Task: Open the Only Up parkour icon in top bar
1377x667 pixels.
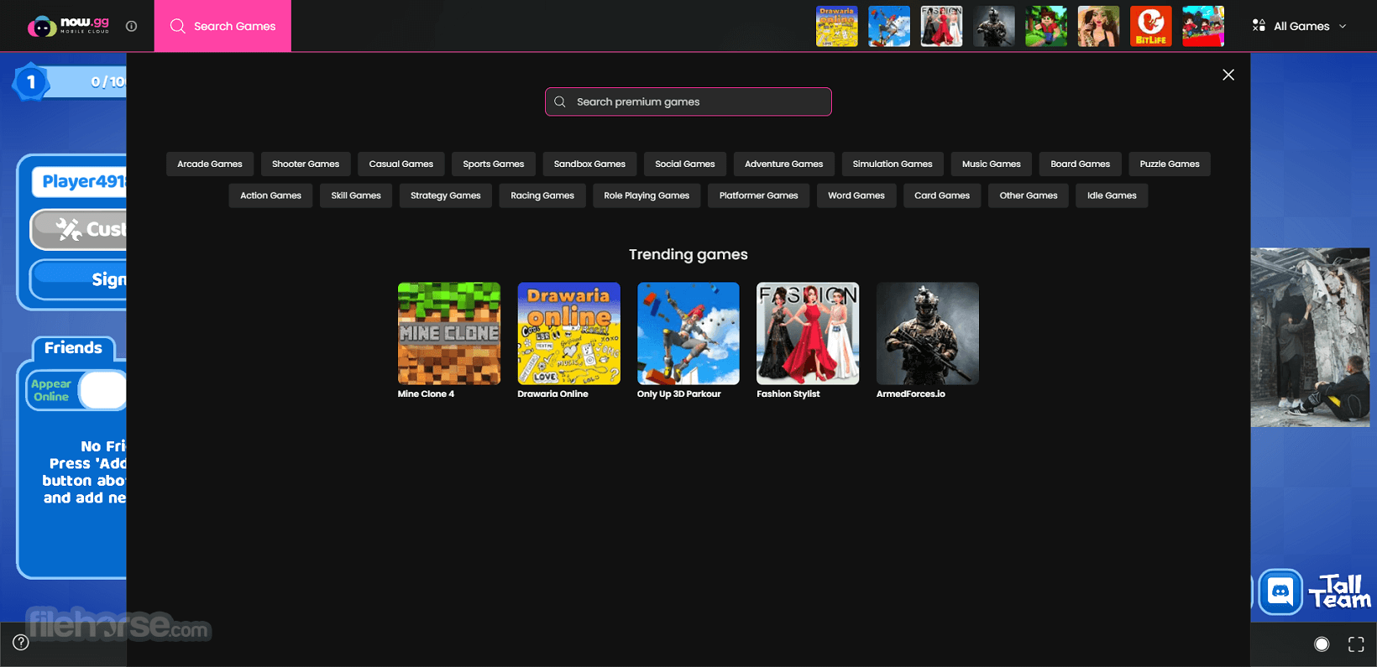Action: (889, 26)
